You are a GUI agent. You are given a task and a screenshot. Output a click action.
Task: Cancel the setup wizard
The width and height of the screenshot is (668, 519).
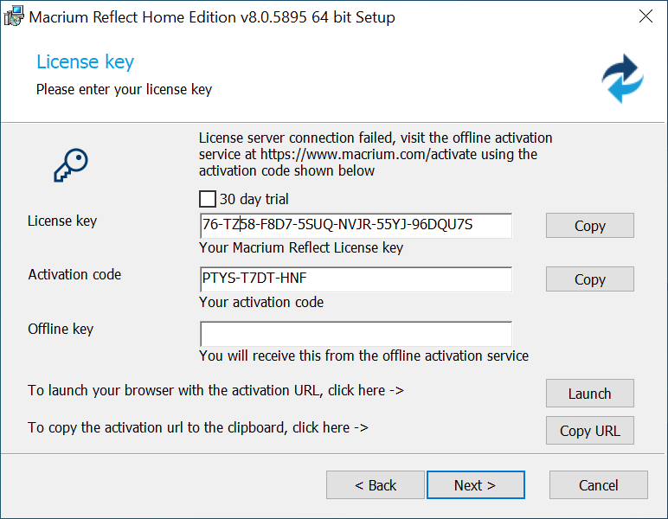pos(598,485)
